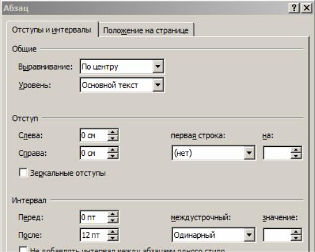Toggle Зеркальные отступы checkbox
The height and width of the screenshot is (252, 315).
coord(23,173)
